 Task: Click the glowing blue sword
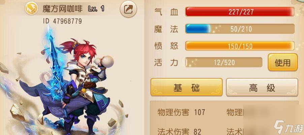[x=55, y=64]
